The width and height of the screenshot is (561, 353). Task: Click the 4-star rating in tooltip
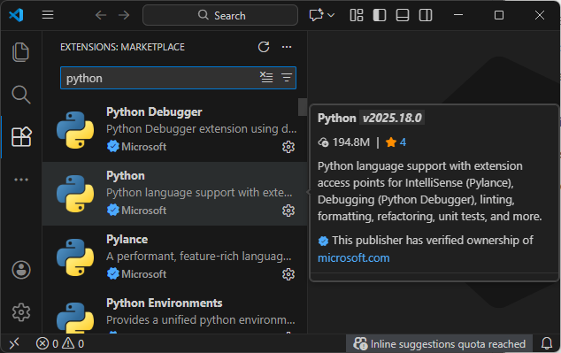click(396, 142)
